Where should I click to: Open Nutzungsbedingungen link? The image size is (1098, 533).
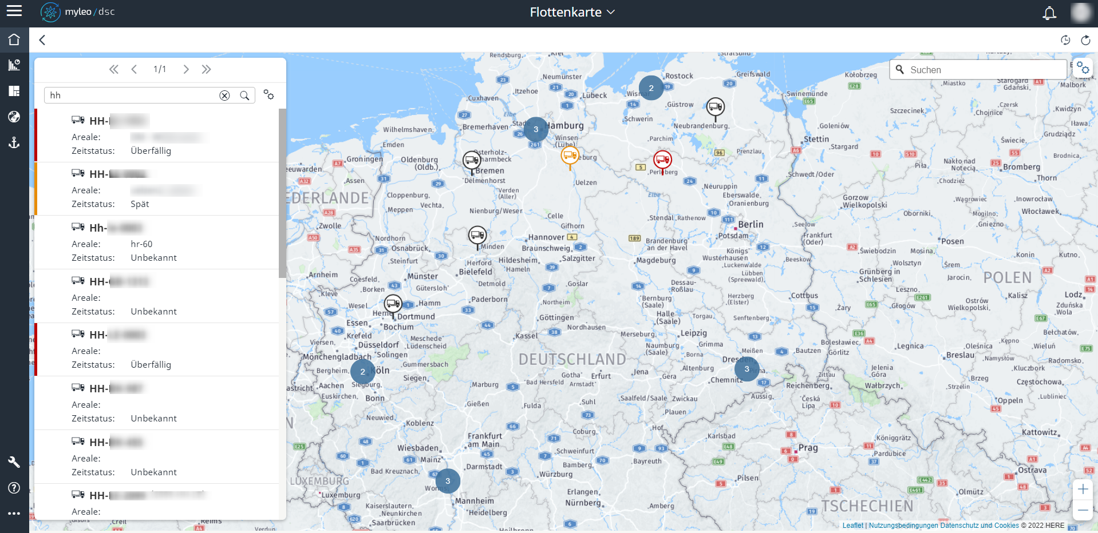pyautogui.click(x=903, y=526)
